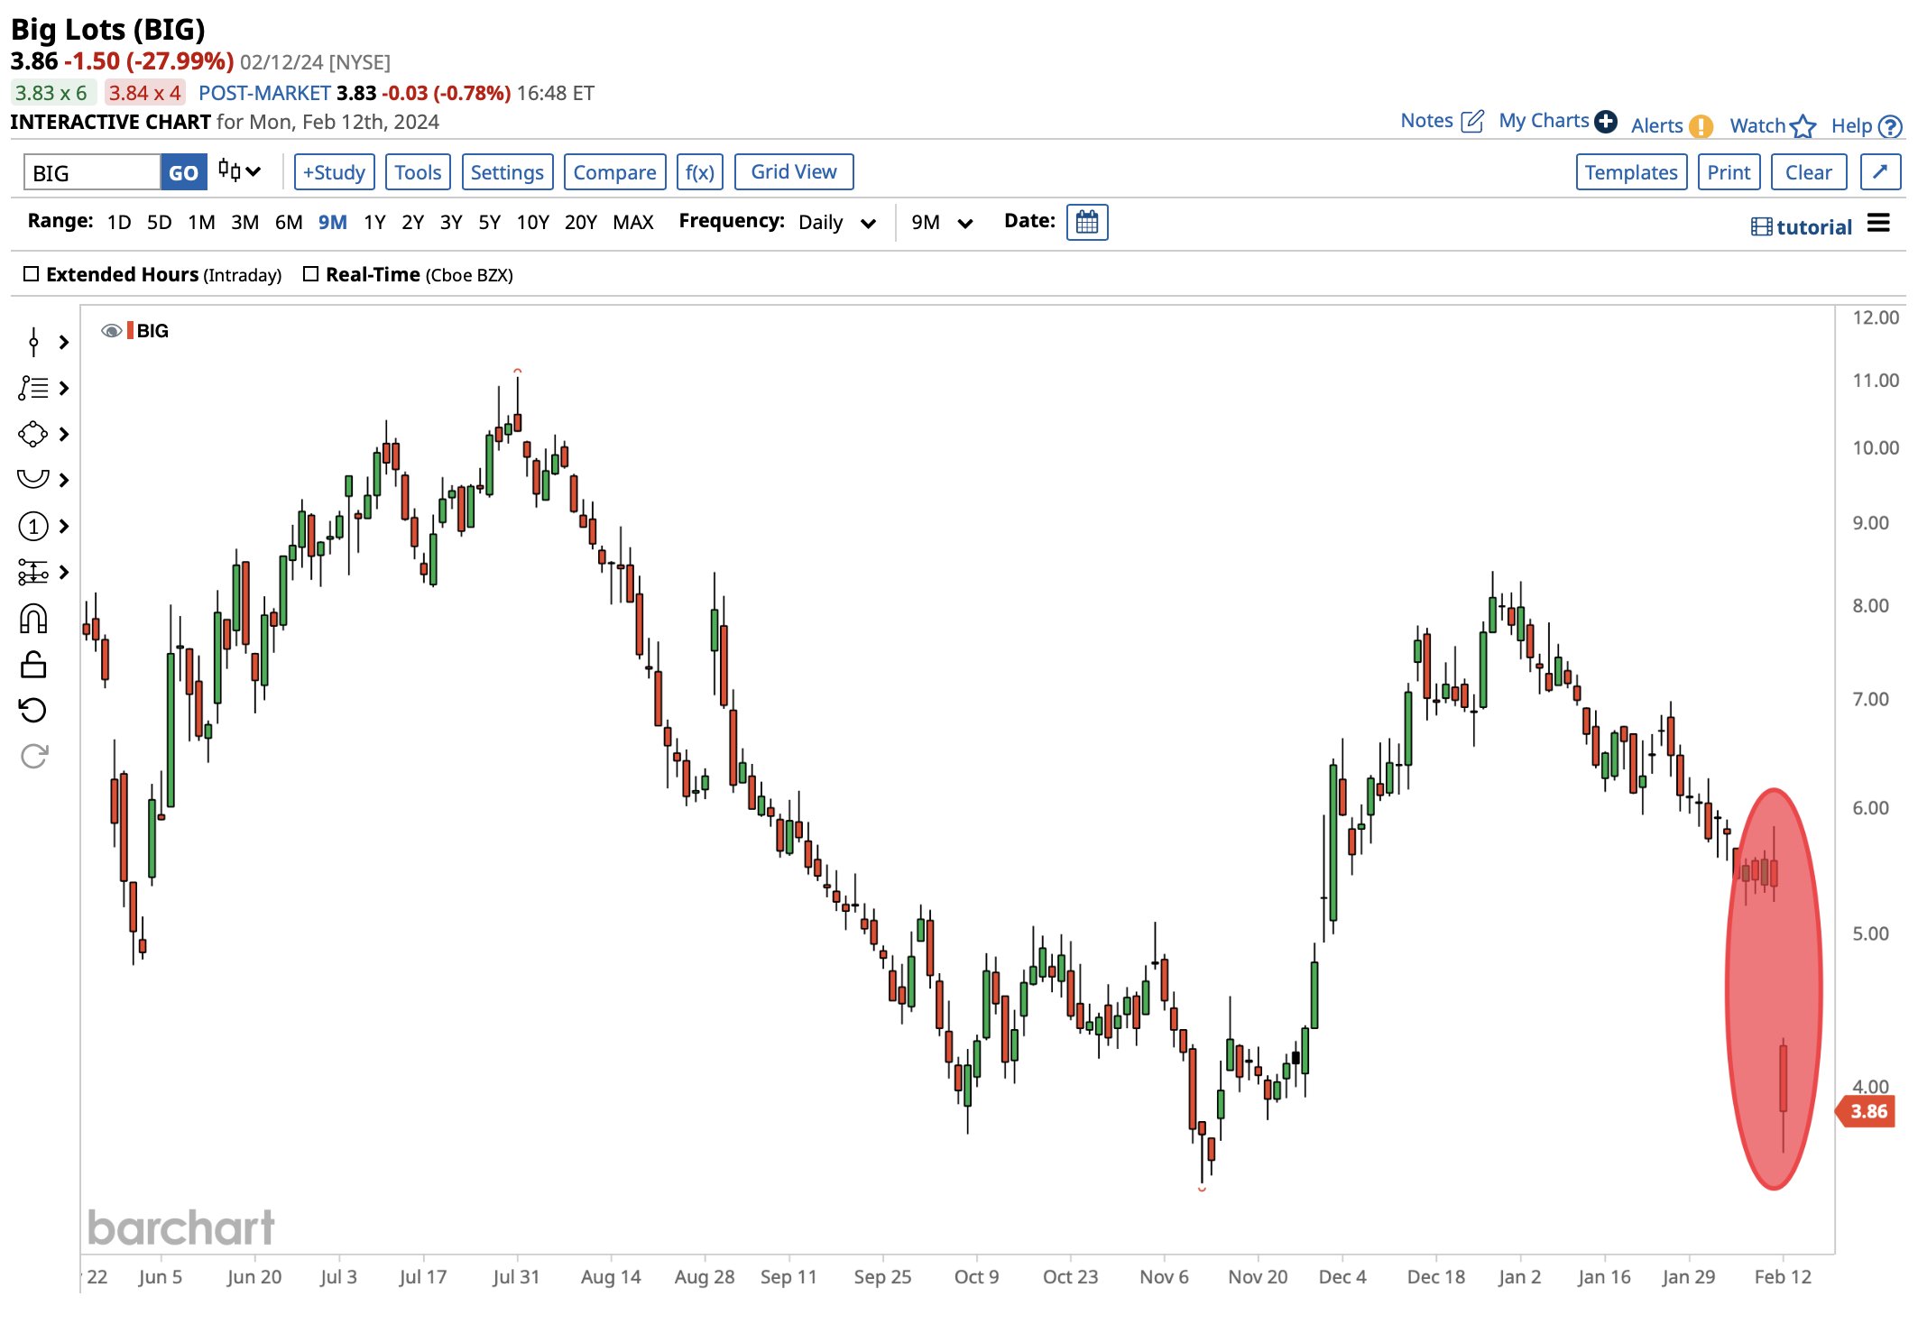This screenshot has height=1324, width=1918.
Task: Click the My Charts plus icon
Action: 1605,121
